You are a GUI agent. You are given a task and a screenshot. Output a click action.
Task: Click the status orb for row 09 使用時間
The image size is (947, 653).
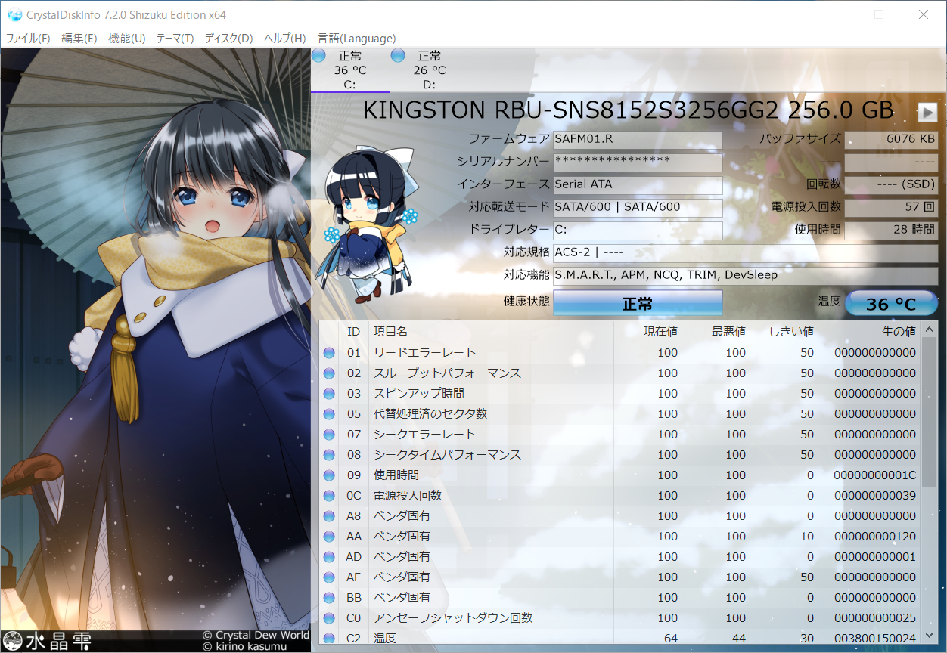pos(329,475)
